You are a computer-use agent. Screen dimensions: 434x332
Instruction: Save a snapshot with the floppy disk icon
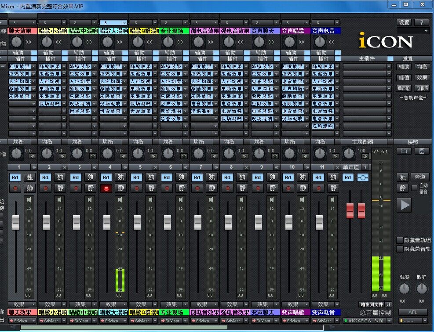click(422, 151)
